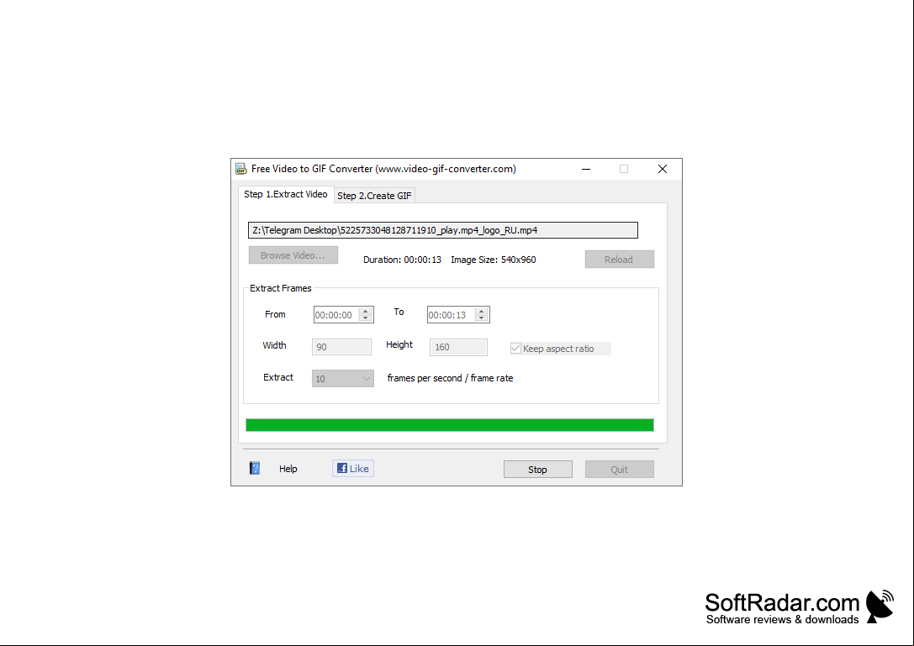Click the video file path field
Viewport: 914px width, 646px height.
(x=443, y=230)
